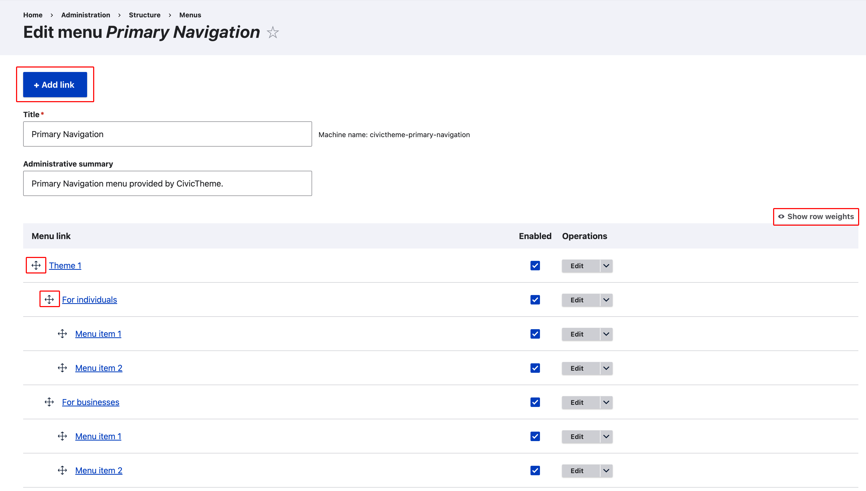The height and width of the screenshot is (491, 866).
Task: Uncheck the Enabled box for Theme 1
Action: click(x=535, y=265)
